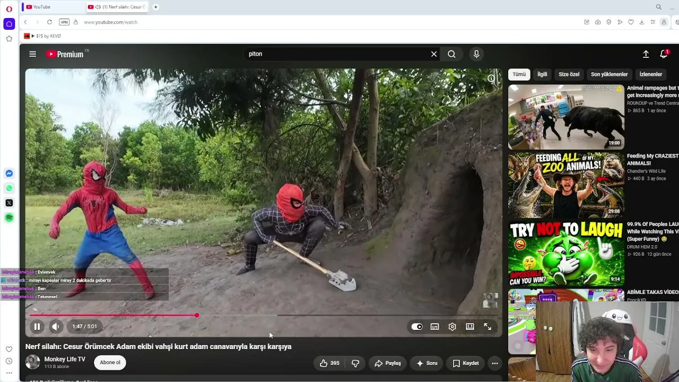Open the Animal rampages video thumbnail
This screenshot has height=382, width=679.
(x=566, y=117)
